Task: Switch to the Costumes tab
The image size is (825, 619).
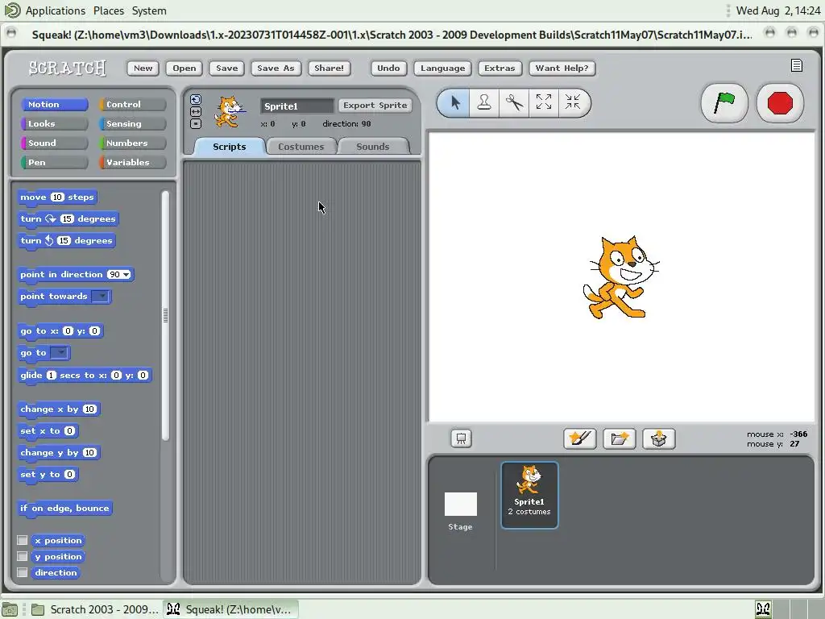Action: tap(301, 147)
